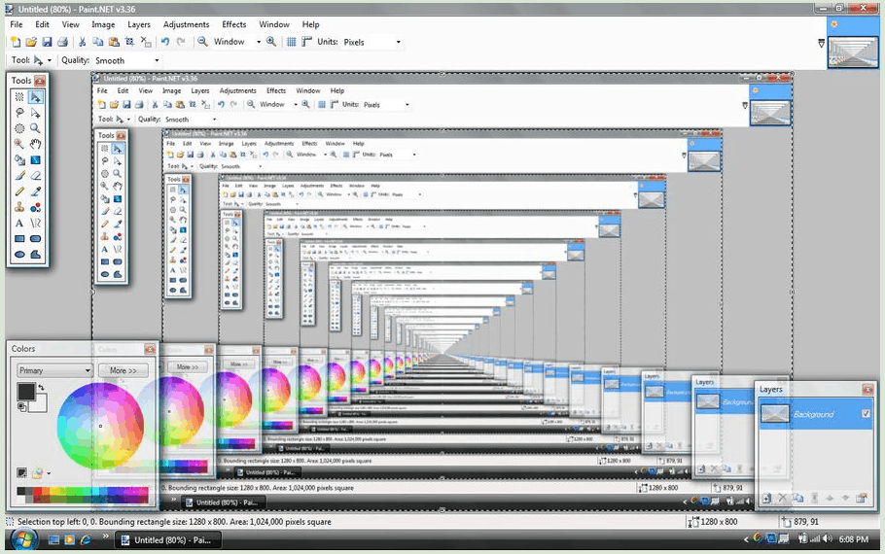Toggle the rulers toolbar button
Image resolution: width=885 pixels, height=554 pixels.
(306, 42)
